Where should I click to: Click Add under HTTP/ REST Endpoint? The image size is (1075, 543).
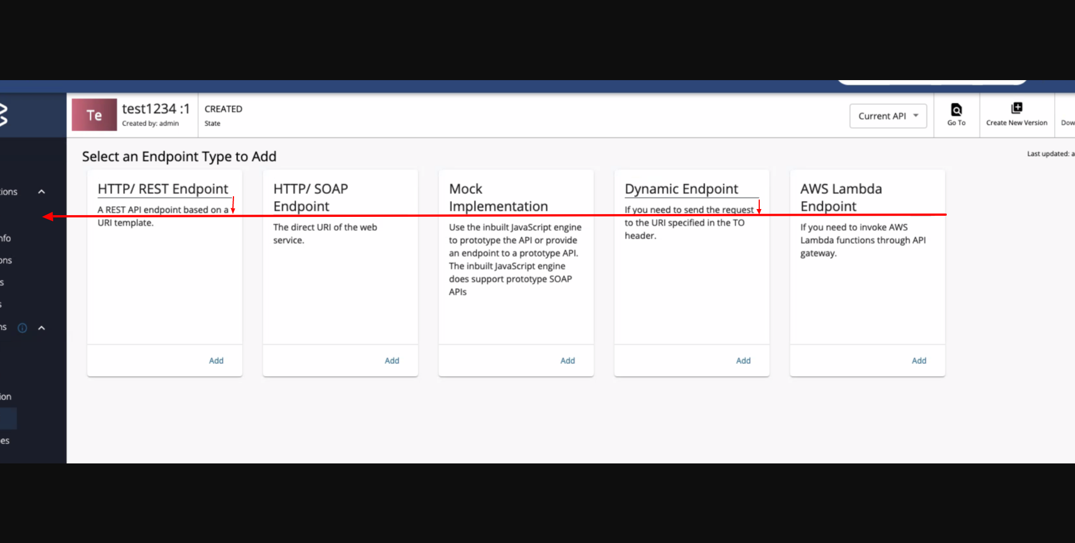click(x=216, y=360)
